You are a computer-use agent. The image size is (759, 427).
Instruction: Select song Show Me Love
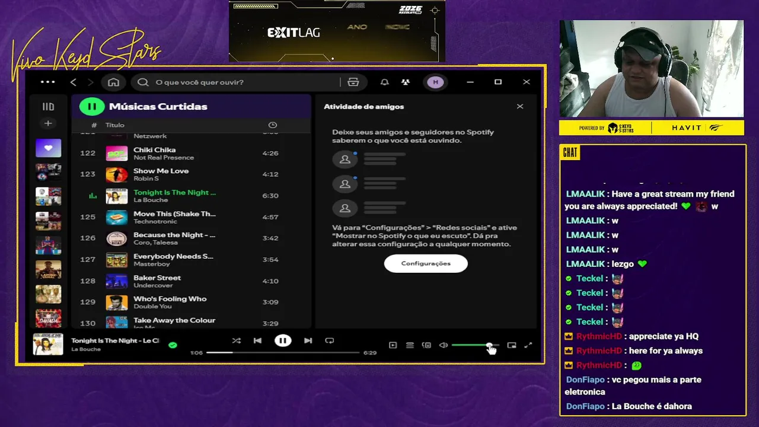[191, 174]
